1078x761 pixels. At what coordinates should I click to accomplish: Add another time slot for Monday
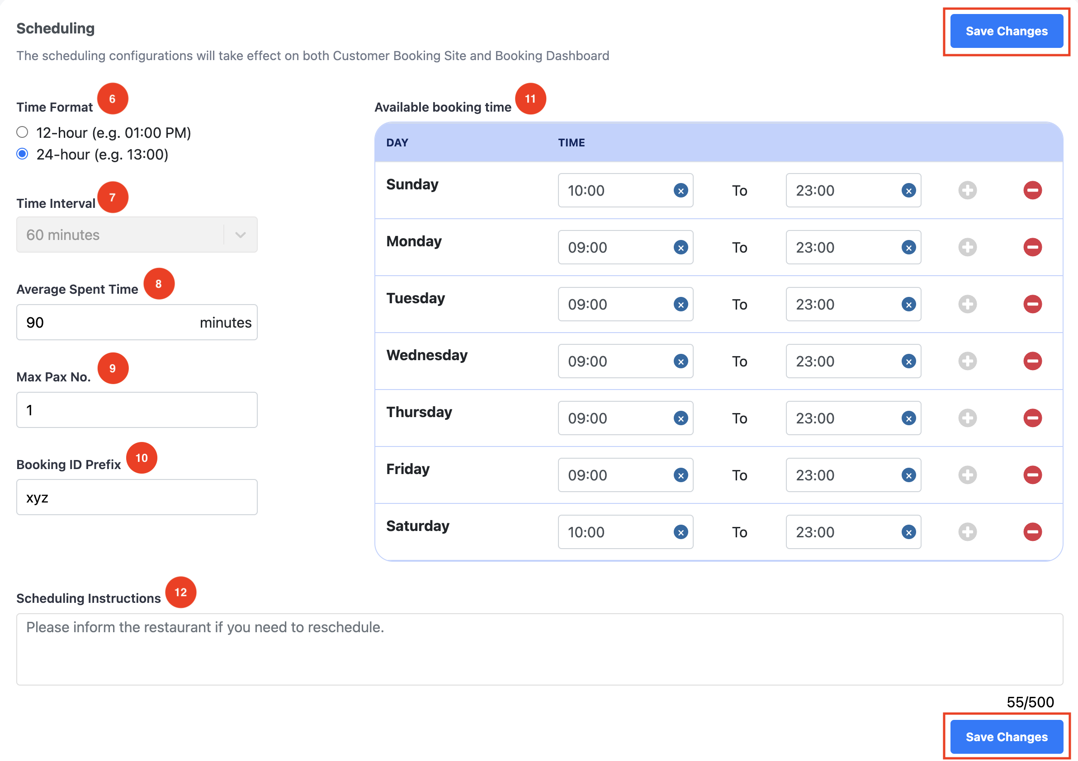967,247
